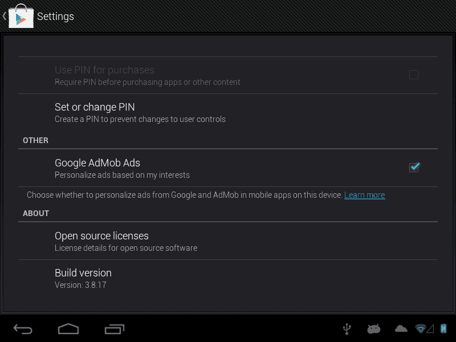Screen dimensions: 456x342
Task: Open the Open source licenses entry
Action: 228,241
